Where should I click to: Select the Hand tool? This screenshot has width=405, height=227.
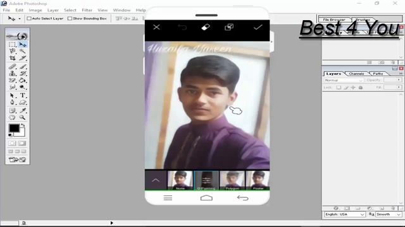tap(12, 117)
